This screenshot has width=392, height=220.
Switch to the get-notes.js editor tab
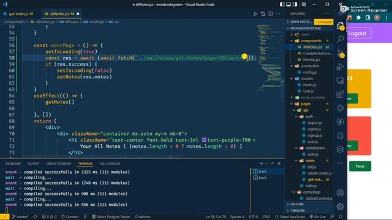click(18, 13)
